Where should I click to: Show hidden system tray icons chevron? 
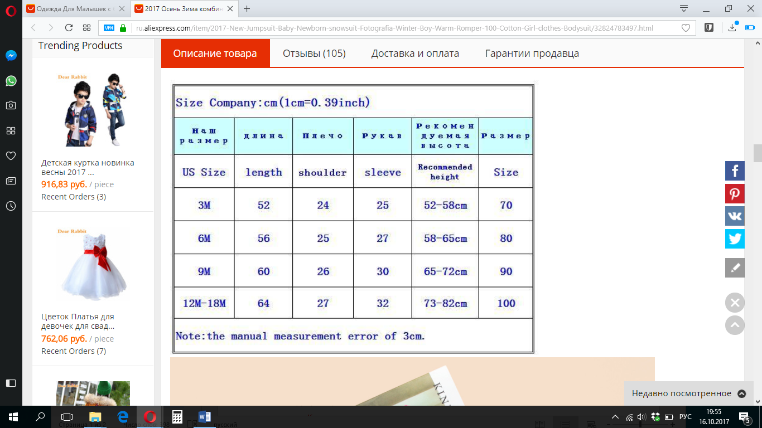615,417
